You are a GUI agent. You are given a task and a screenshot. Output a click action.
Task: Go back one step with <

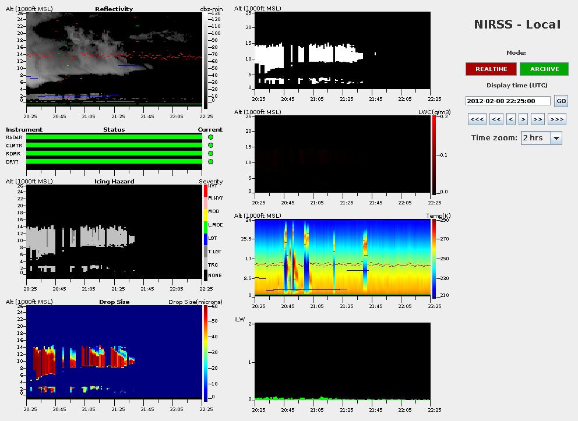(x=511, y=119)
